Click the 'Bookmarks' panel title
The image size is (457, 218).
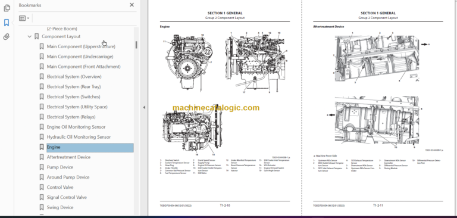tap(30, 5)
